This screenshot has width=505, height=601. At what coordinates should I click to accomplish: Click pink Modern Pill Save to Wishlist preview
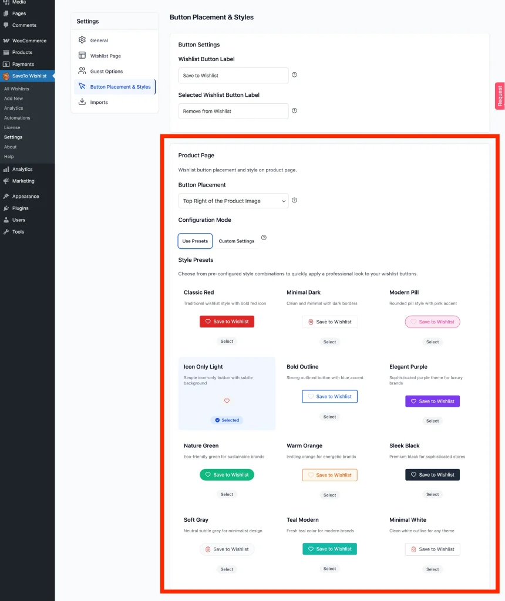coord(433,322)
